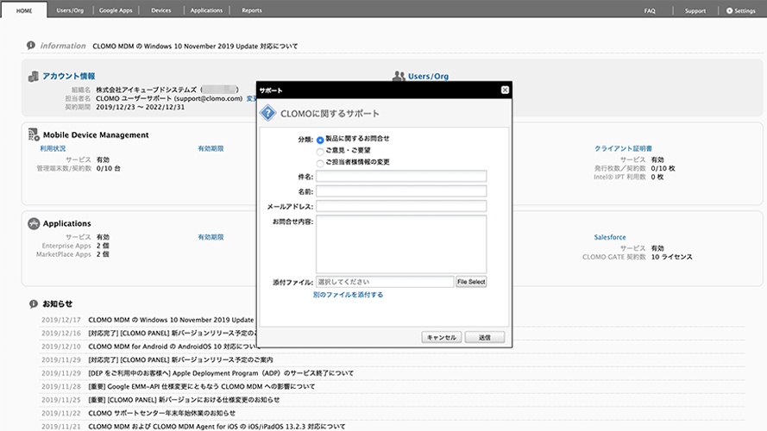
Task: Click the Applications section icon
Action: pos(34,223)
